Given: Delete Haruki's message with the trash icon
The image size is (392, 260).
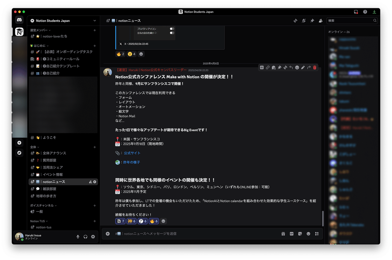Looking at the screenshot, I should [x=315, y=67].
